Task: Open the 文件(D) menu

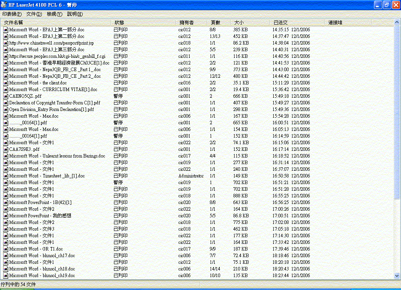Action: point(34,14)
